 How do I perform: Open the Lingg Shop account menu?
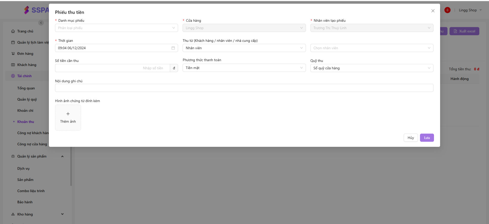click(470, 10)
